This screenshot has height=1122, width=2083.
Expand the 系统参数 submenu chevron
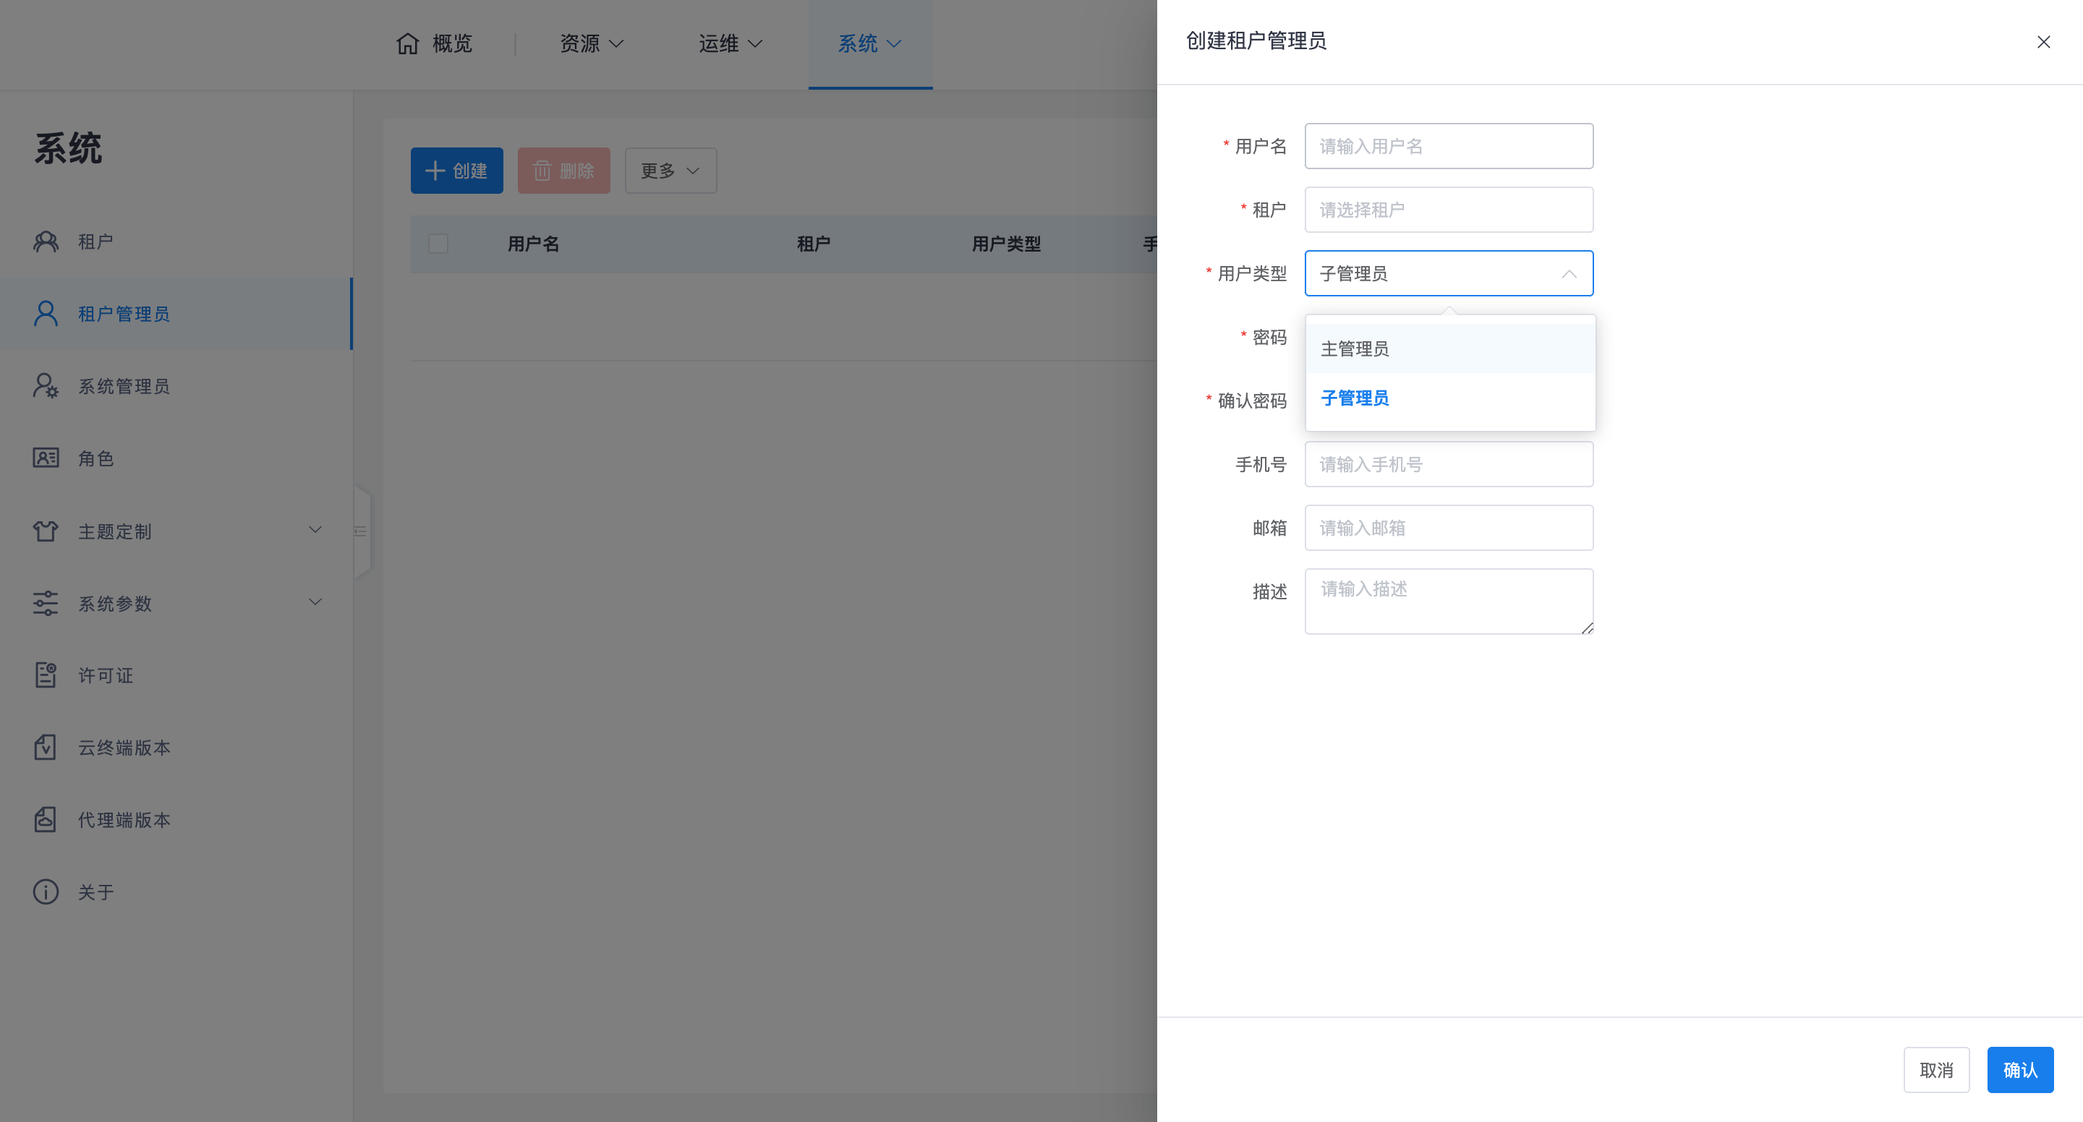pos(316,602)
